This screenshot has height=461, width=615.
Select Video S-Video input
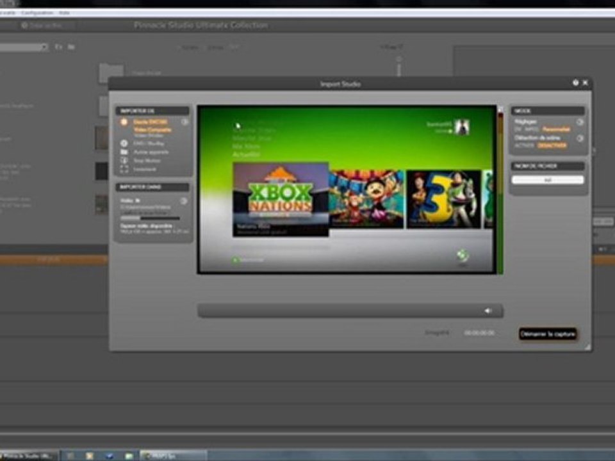tap(148, 136)
